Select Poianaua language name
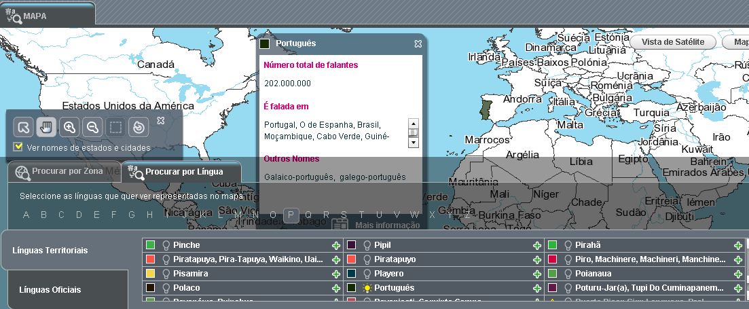The image size is (749, 309). pyautogui.click(x=593, y=274)
